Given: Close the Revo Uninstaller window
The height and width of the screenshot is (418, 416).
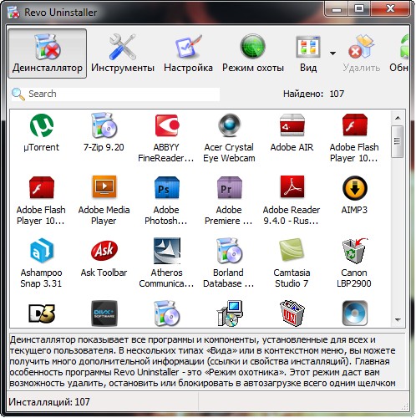Looking at the screenshot, I should coord(390,9).
